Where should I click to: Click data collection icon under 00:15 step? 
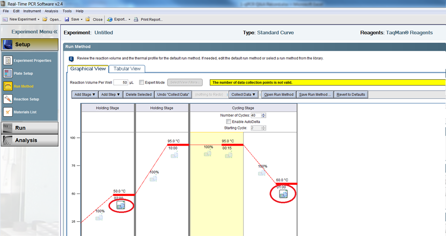click(x=229, y=155)
